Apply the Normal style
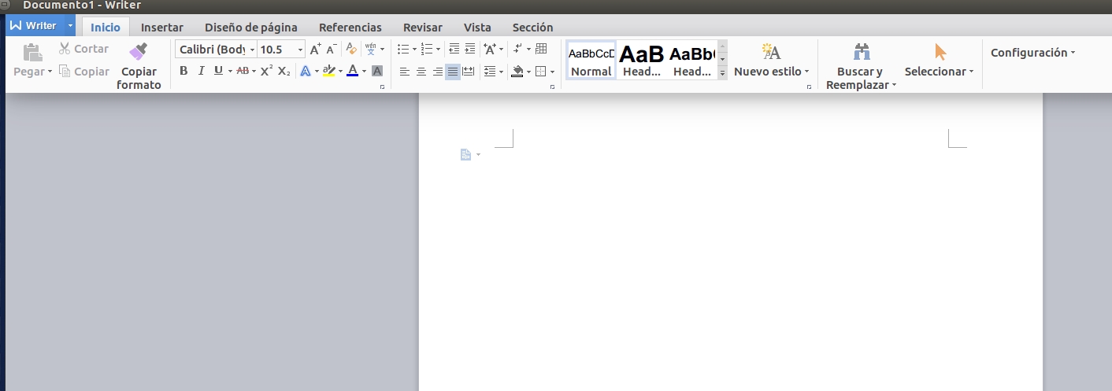1112x391 pixels. 591,61
